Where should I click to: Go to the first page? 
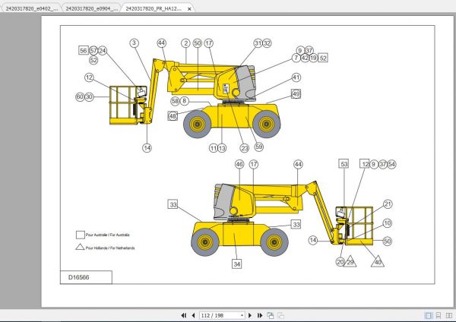[x=183, y=315]
